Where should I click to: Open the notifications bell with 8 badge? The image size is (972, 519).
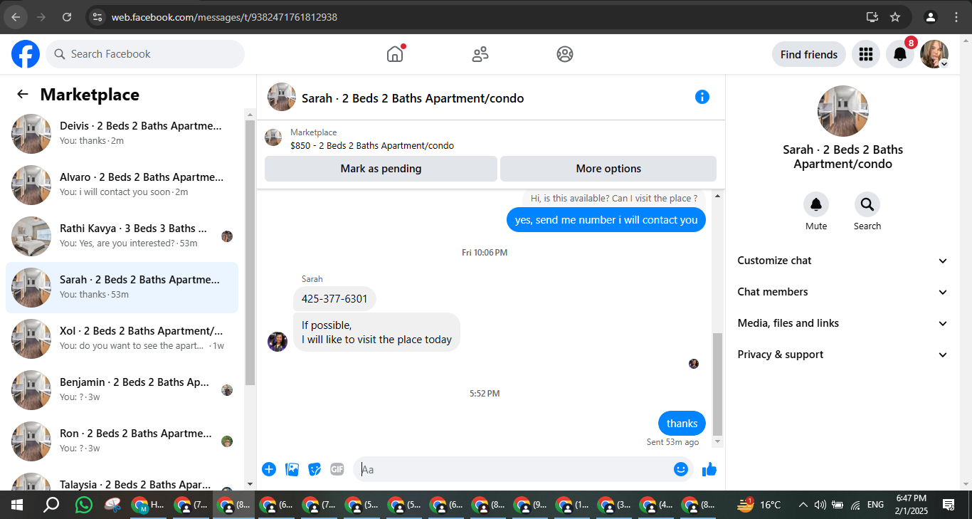[x=900, y=54]
